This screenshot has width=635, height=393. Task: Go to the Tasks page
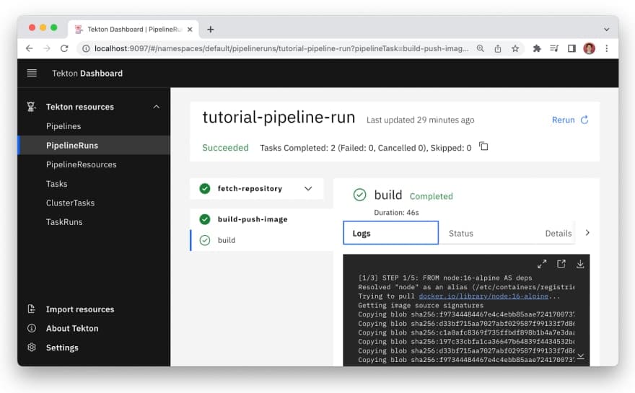(x=57, y=184)
